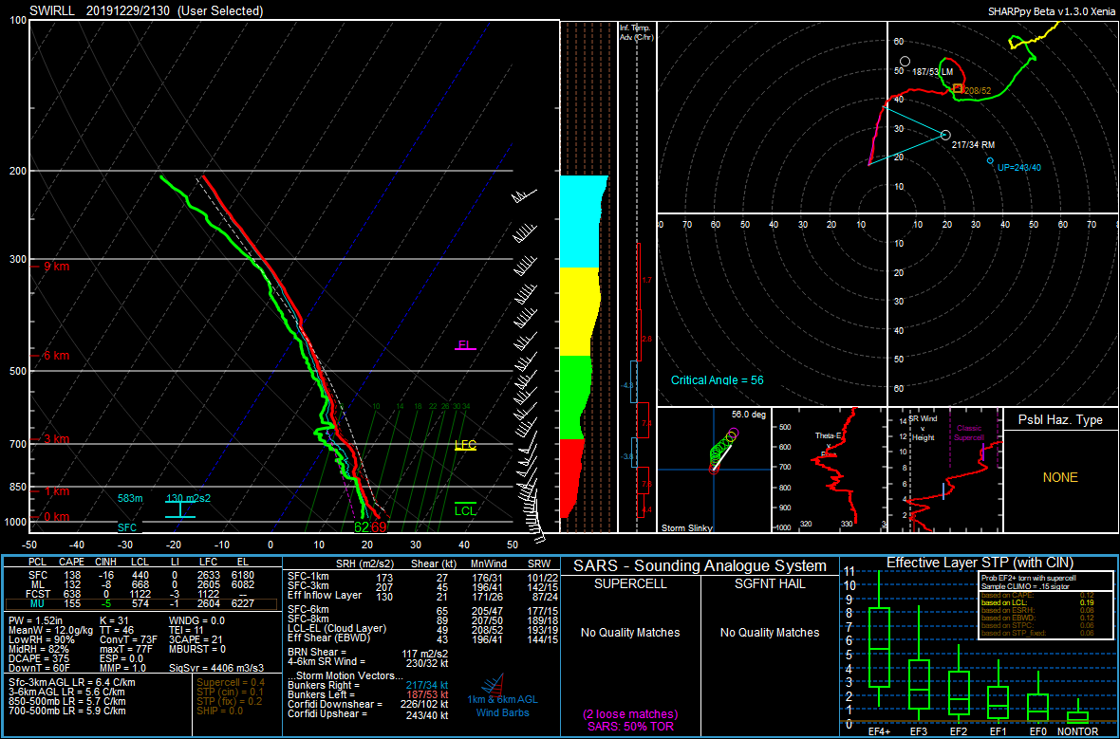The image size is (1120, 739).
Task: Click the yellow LFC marker on Skew-T
Action: [x=465, y=445]
